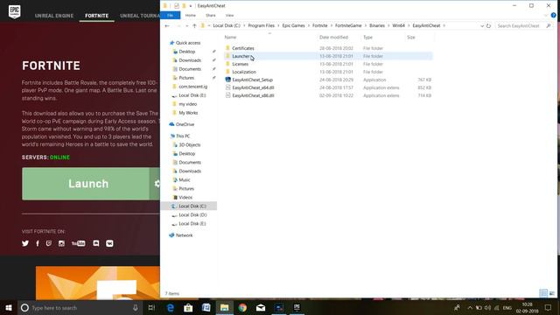Open address bar history dropdown

click(x=482, y=25)
